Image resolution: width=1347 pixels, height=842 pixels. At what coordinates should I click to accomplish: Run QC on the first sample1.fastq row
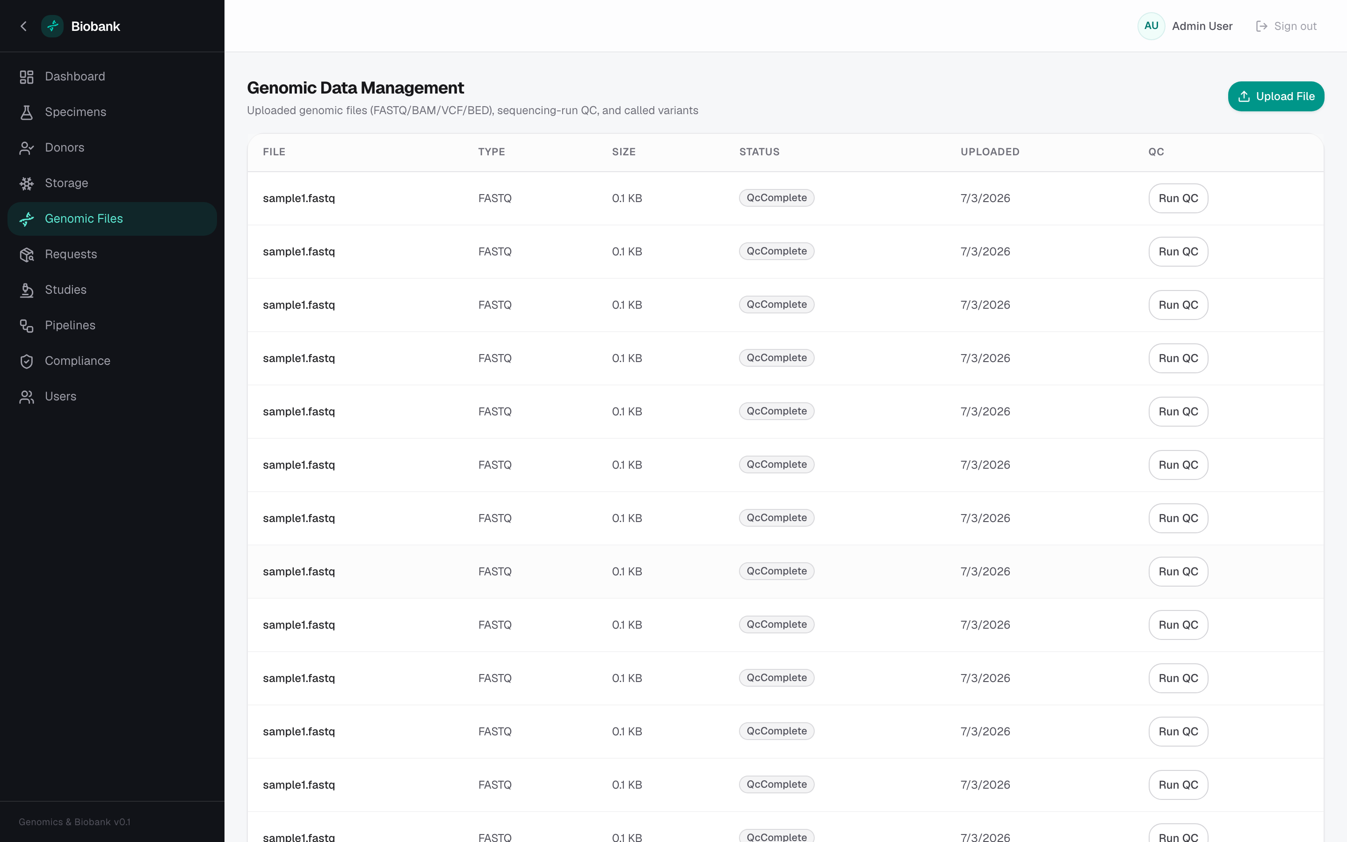click(1178, 198)
